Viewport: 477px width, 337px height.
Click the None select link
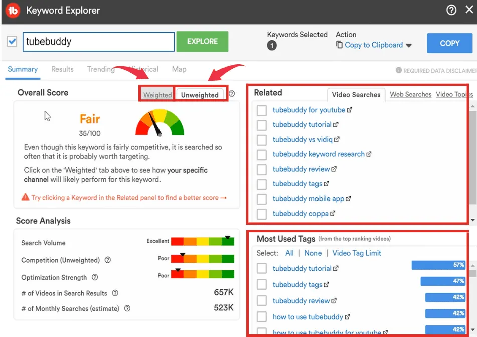point(313,253)
